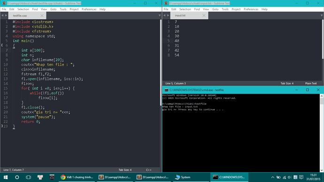Click cmd window vertical scrollbar thumb
The image size is (324, 182).
coord(322,101)
